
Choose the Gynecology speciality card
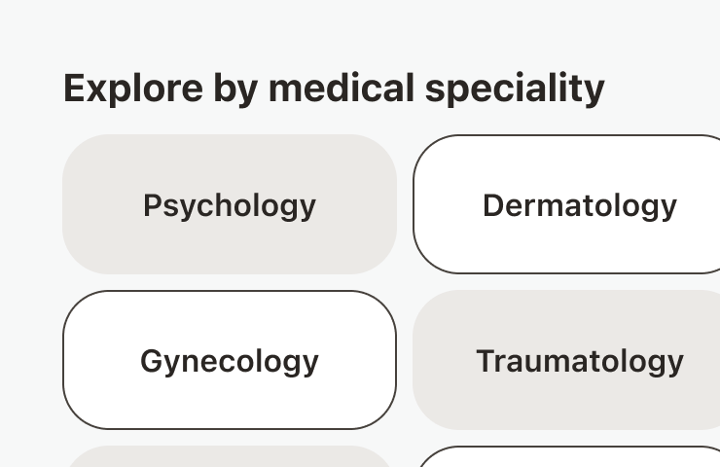tap(230, 360)
